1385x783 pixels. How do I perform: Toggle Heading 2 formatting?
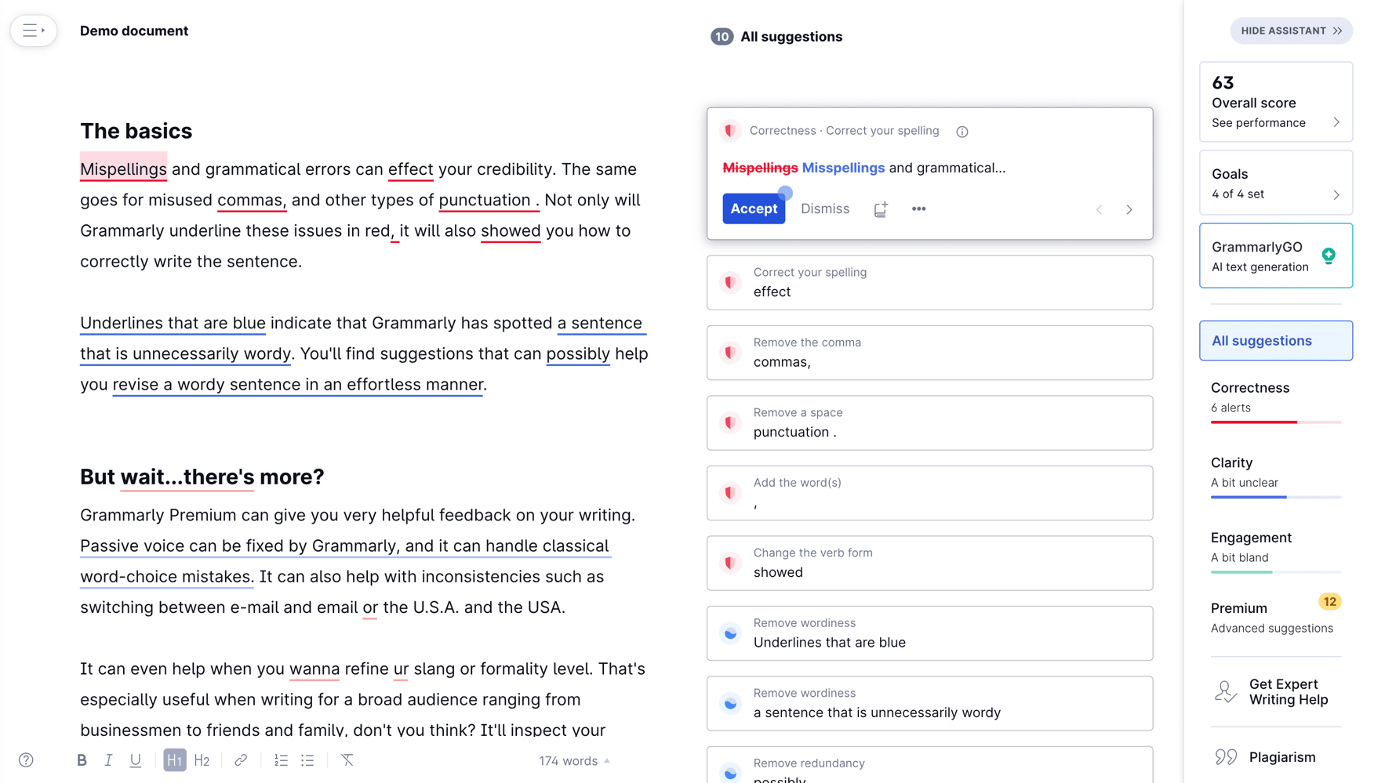pos(202,759)
